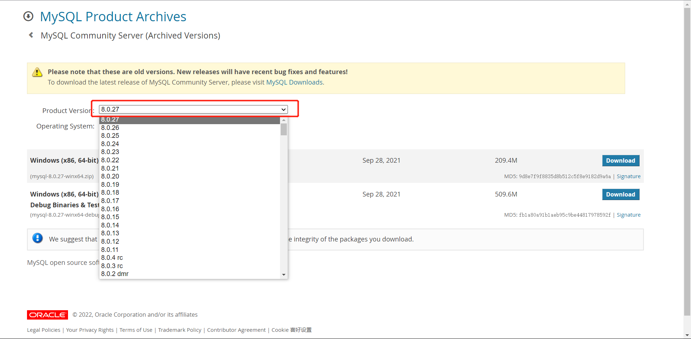The image size is (691, 339).
Task: Choose version 8.0.18 from the list
Action: [x=190, y=193]
